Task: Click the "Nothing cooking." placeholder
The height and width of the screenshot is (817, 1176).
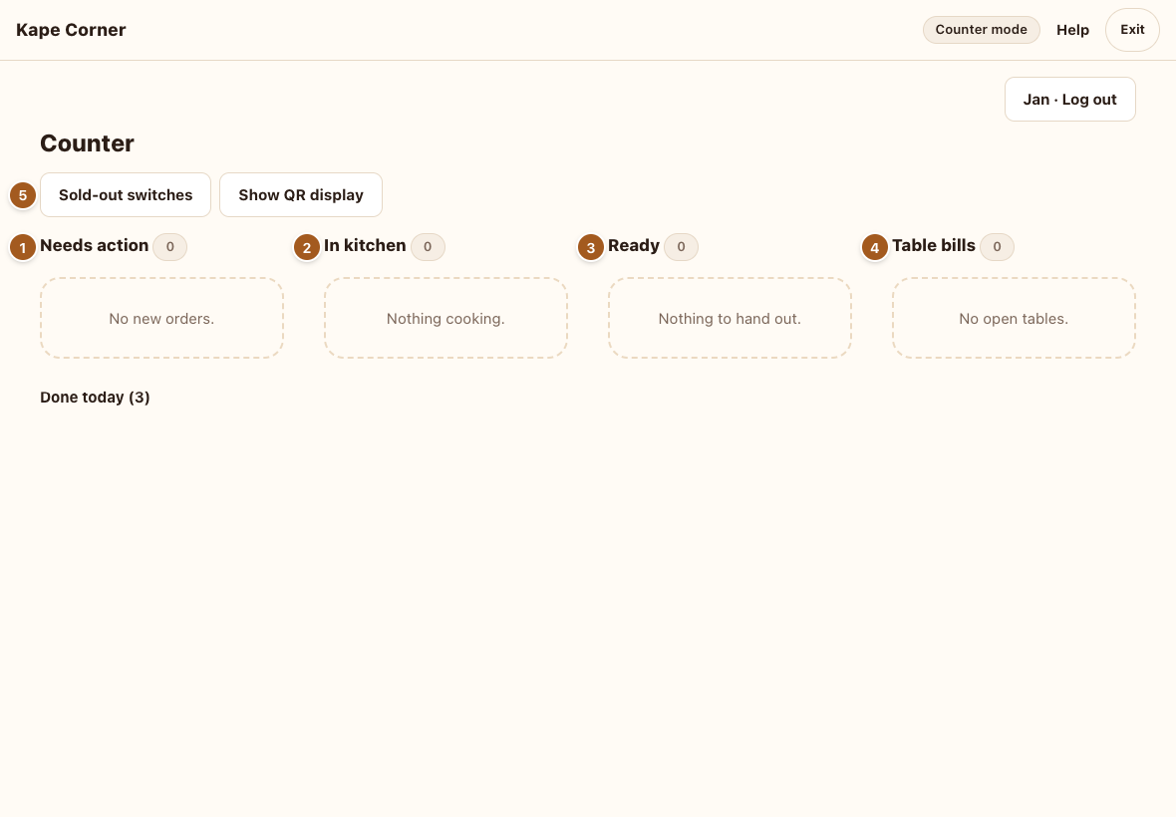Action: point(445,319)
